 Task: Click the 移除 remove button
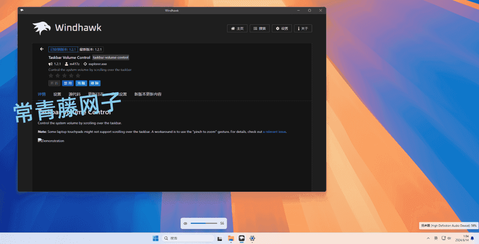click(95, 83)
